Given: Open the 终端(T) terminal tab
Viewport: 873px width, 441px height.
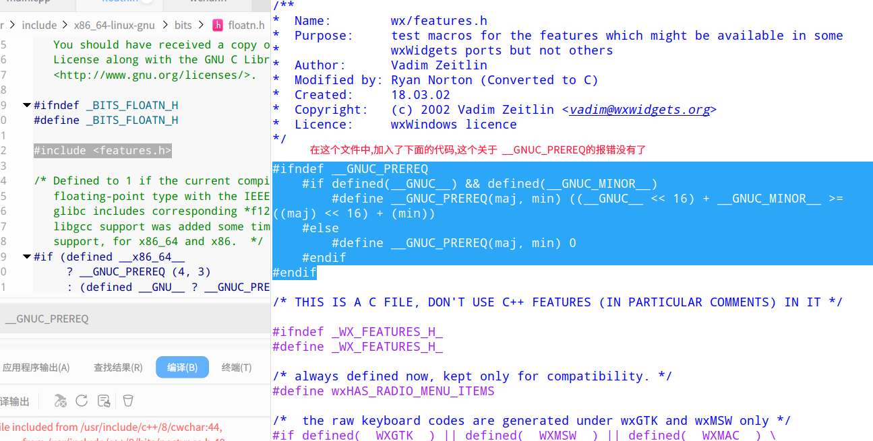Looking at the screenshot, I should click(x=237, y=368).
